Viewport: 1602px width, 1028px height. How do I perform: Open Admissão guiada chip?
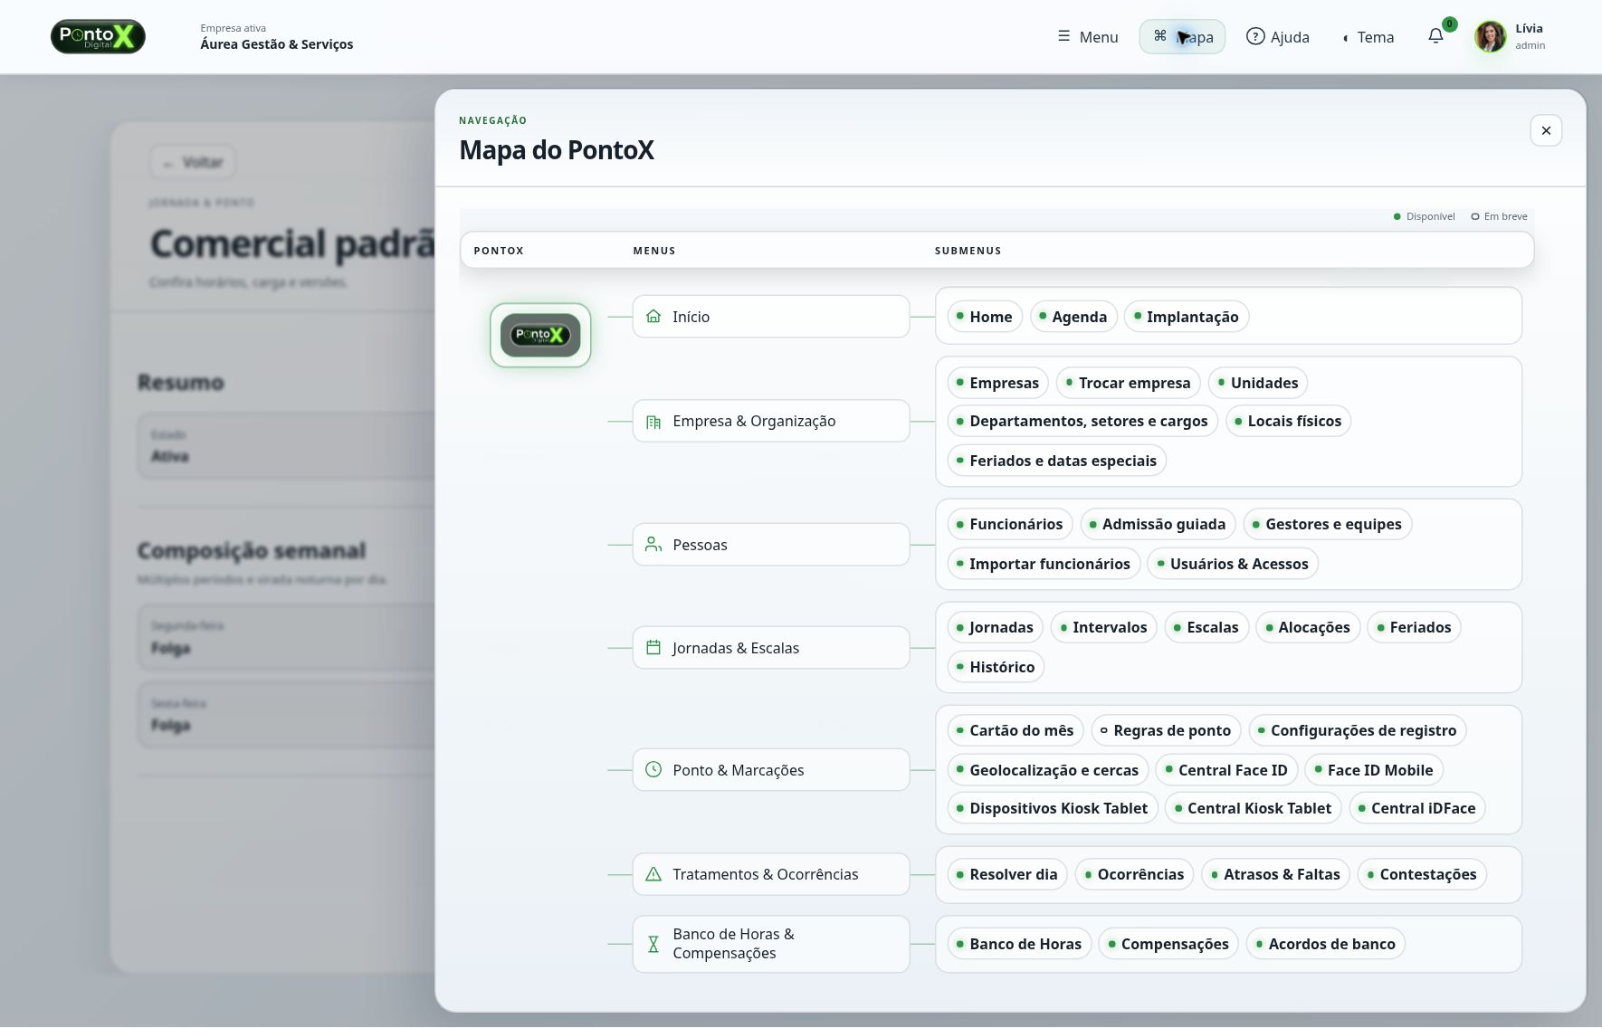click(1158, 524)
